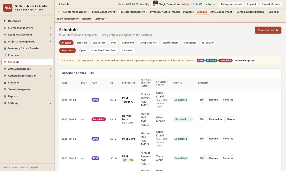This screenshot has width=286, height=171.
Task: Filter schedule by Rectification type
Action: 170,43
